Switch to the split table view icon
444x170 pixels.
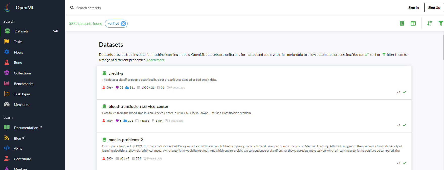413,23
